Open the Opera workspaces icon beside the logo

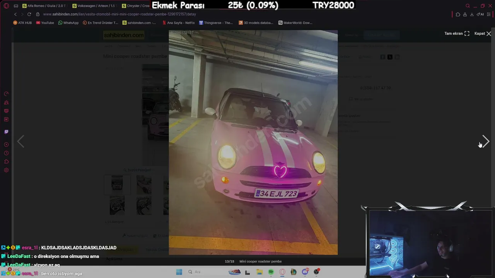point(16,6)
